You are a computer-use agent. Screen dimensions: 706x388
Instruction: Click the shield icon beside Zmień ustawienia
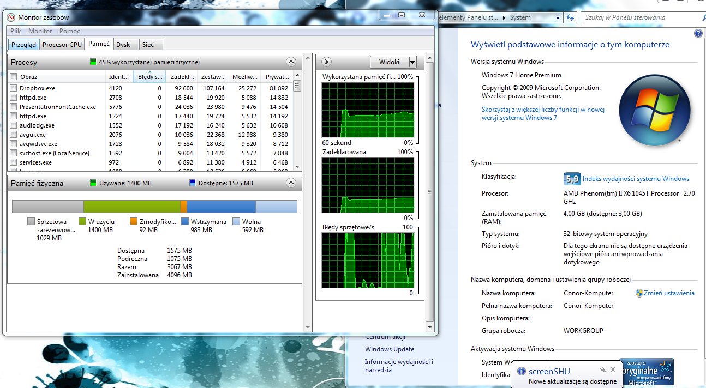point(639,293)
